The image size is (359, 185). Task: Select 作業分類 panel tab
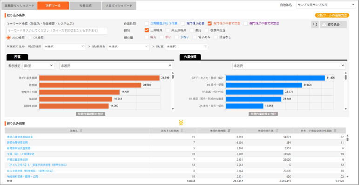[x=190, y=57]
